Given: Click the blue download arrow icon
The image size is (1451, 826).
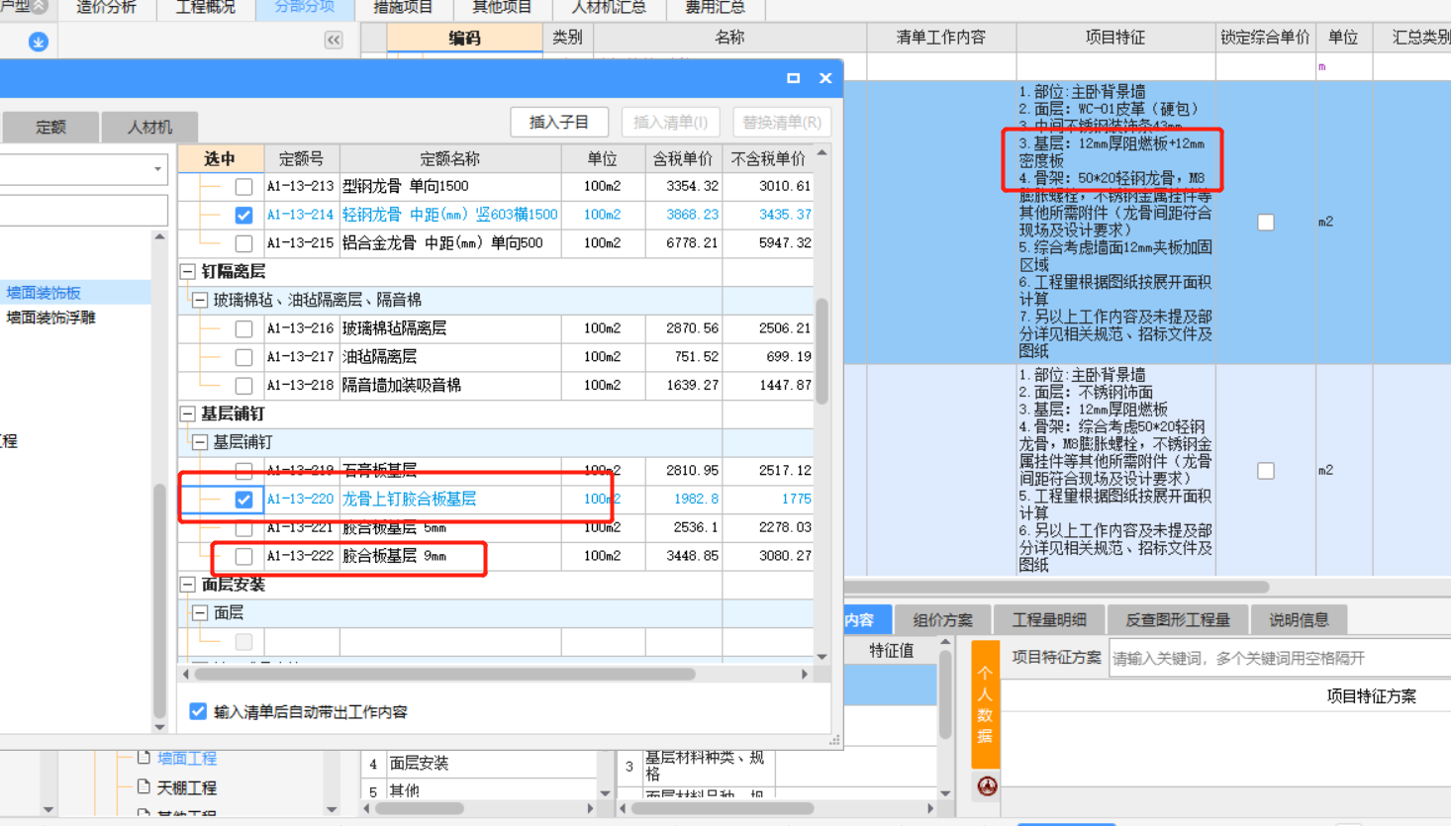Looking at the screenshot, I should pos(38,42).
